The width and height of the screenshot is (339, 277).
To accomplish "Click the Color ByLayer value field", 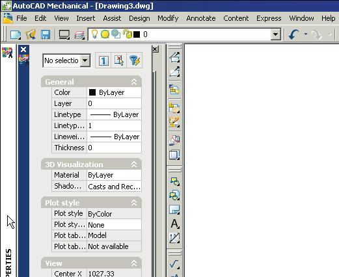I will (x=114, y=92).
